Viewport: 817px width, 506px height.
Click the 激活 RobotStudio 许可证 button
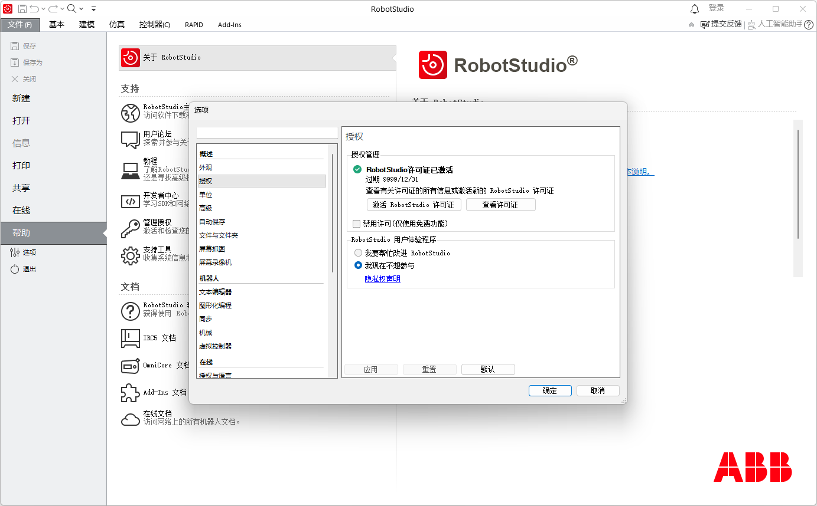414,205
